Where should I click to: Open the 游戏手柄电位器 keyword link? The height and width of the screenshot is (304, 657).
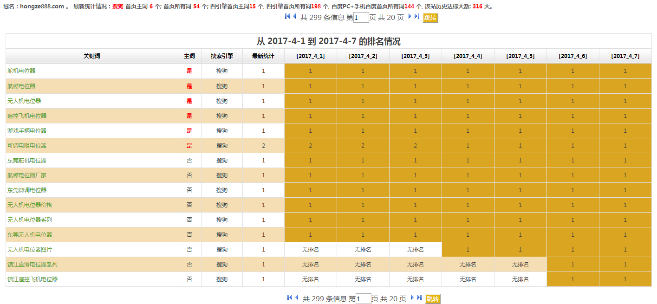tap(27, 131)
